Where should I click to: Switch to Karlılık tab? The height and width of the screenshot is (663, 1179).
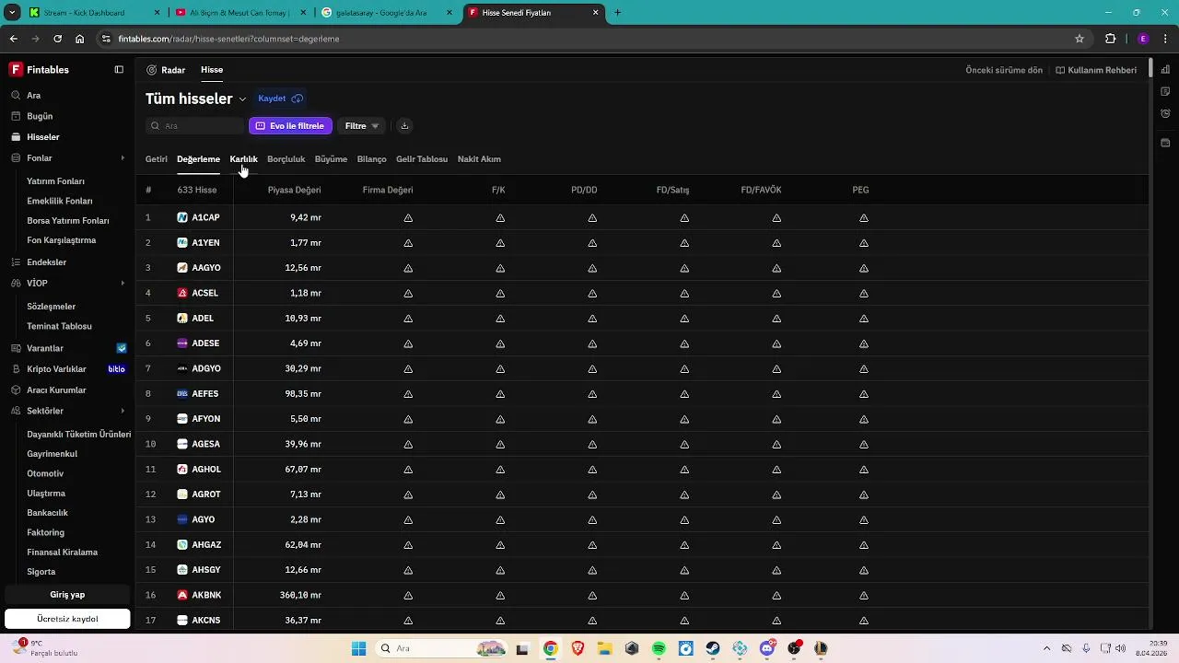(243, 159)
